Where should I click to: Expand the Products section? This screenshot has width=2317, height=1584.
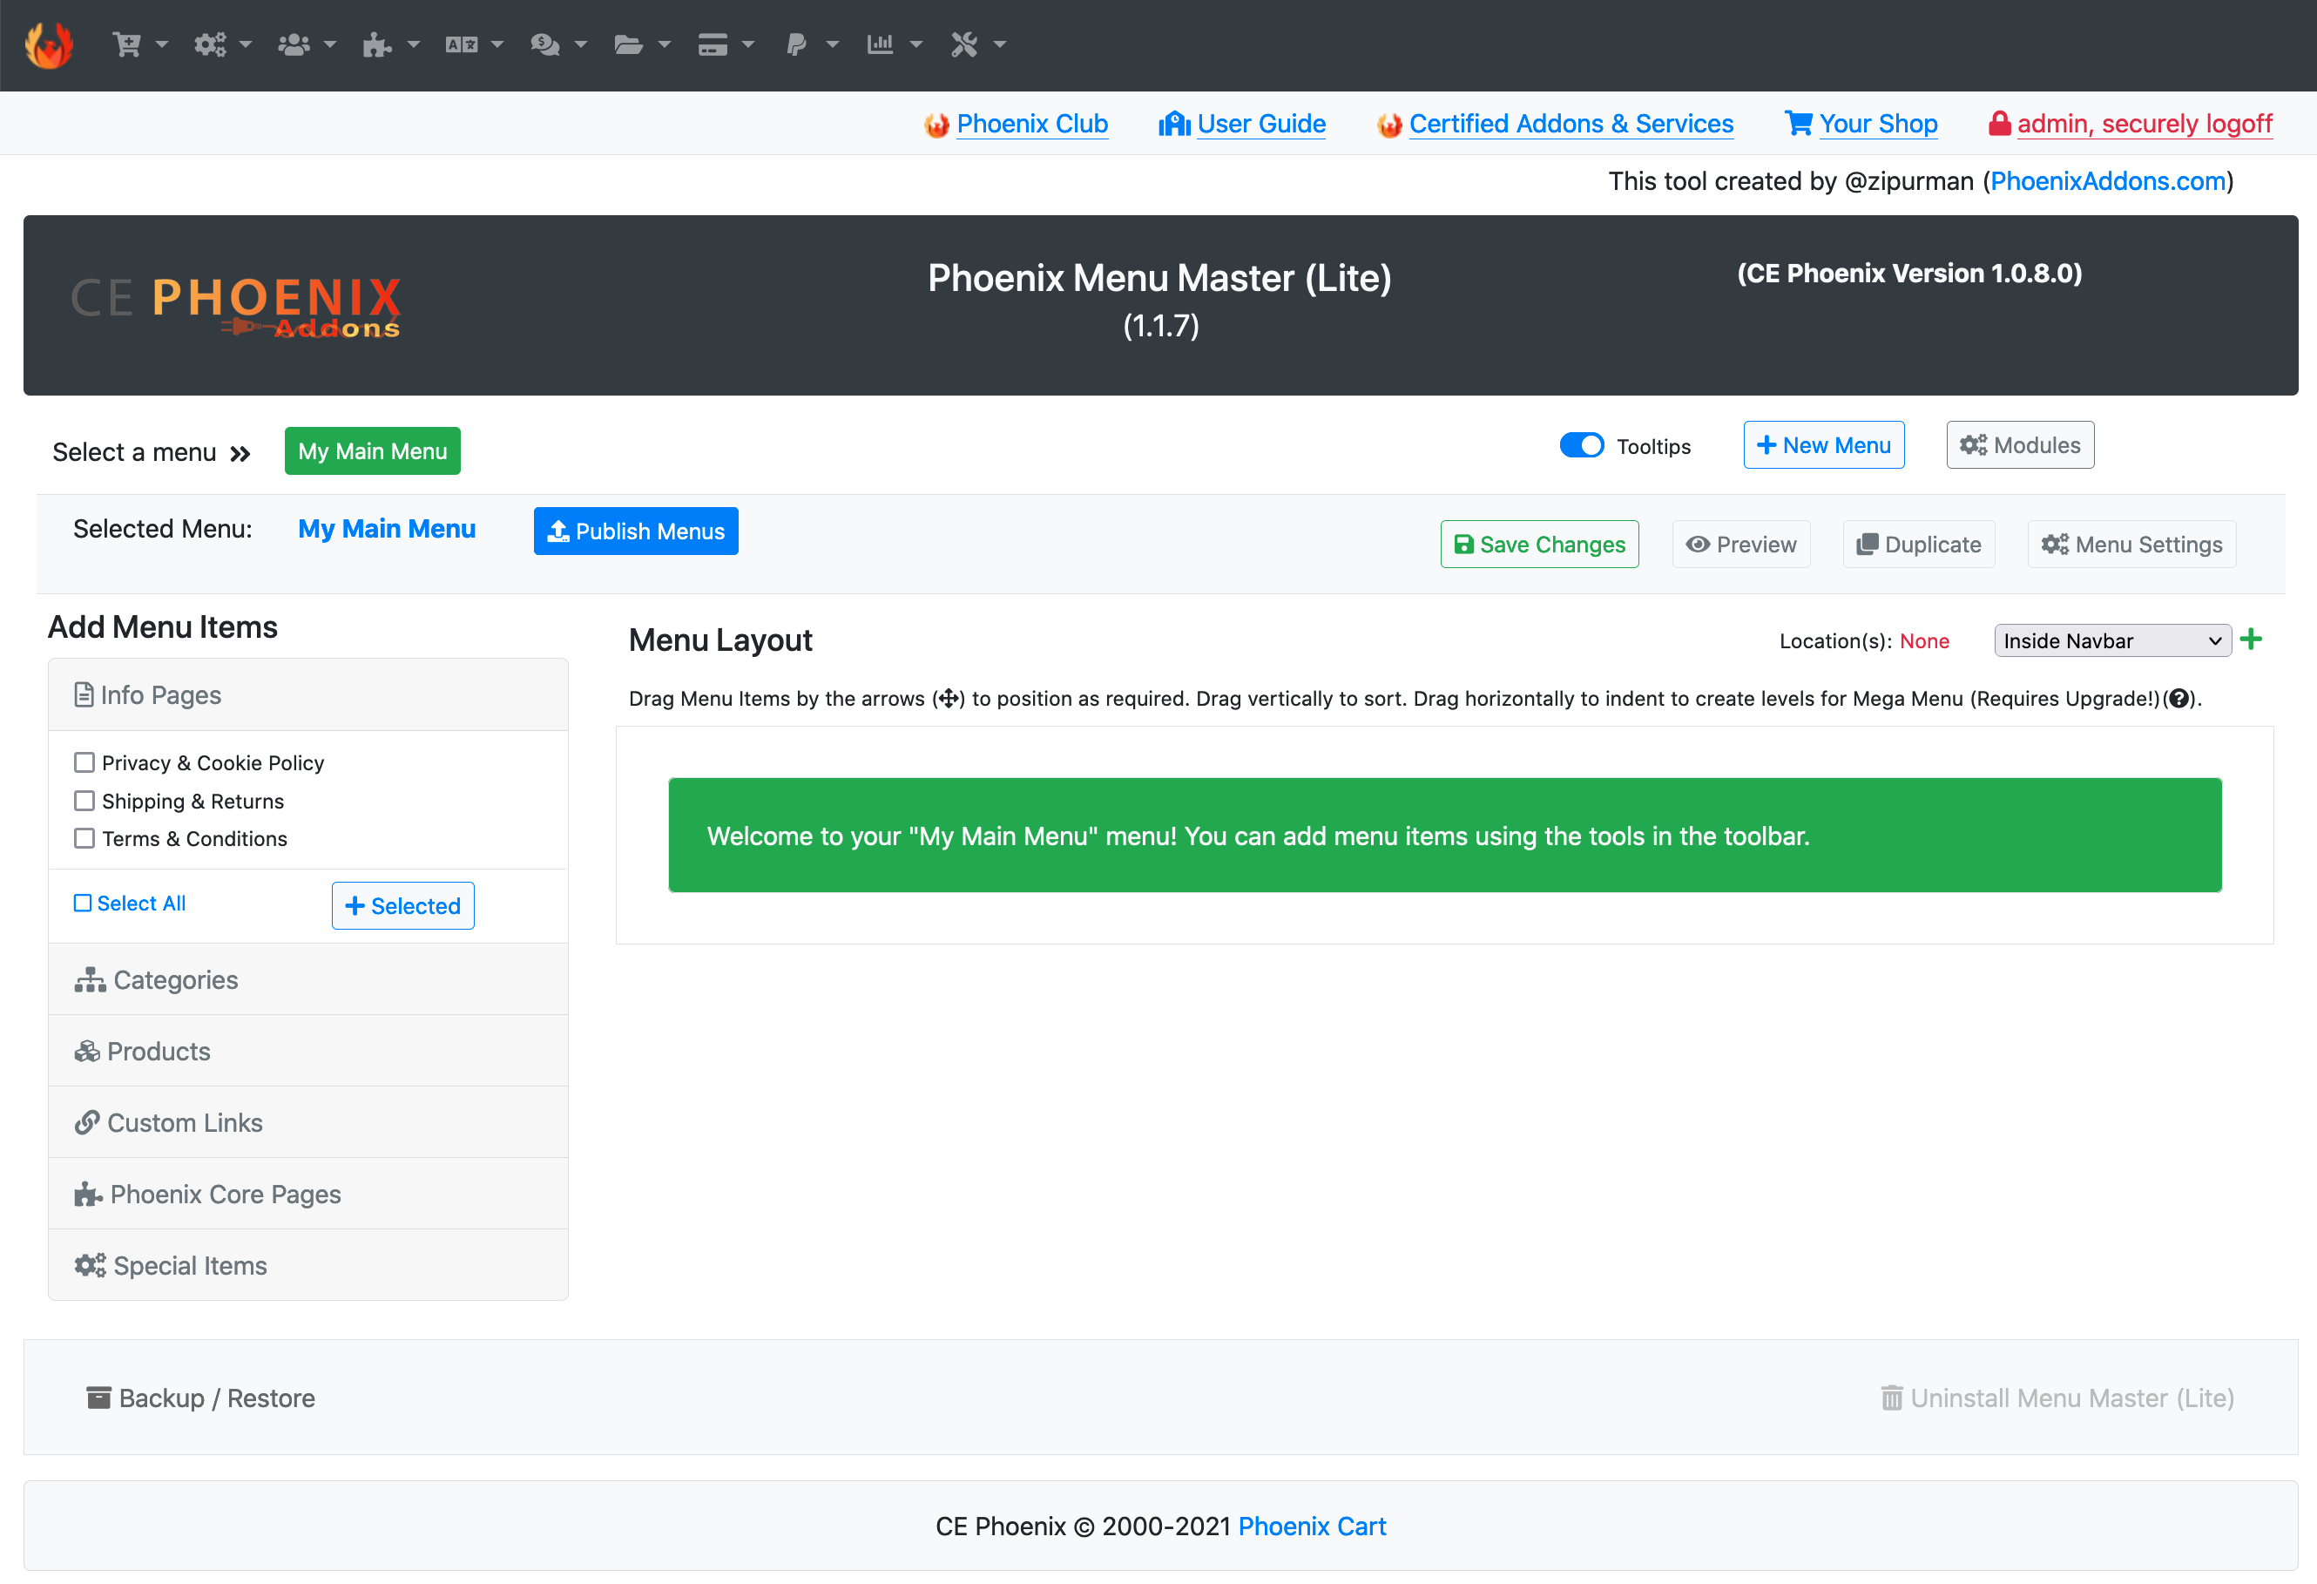tap(308, 1051)
